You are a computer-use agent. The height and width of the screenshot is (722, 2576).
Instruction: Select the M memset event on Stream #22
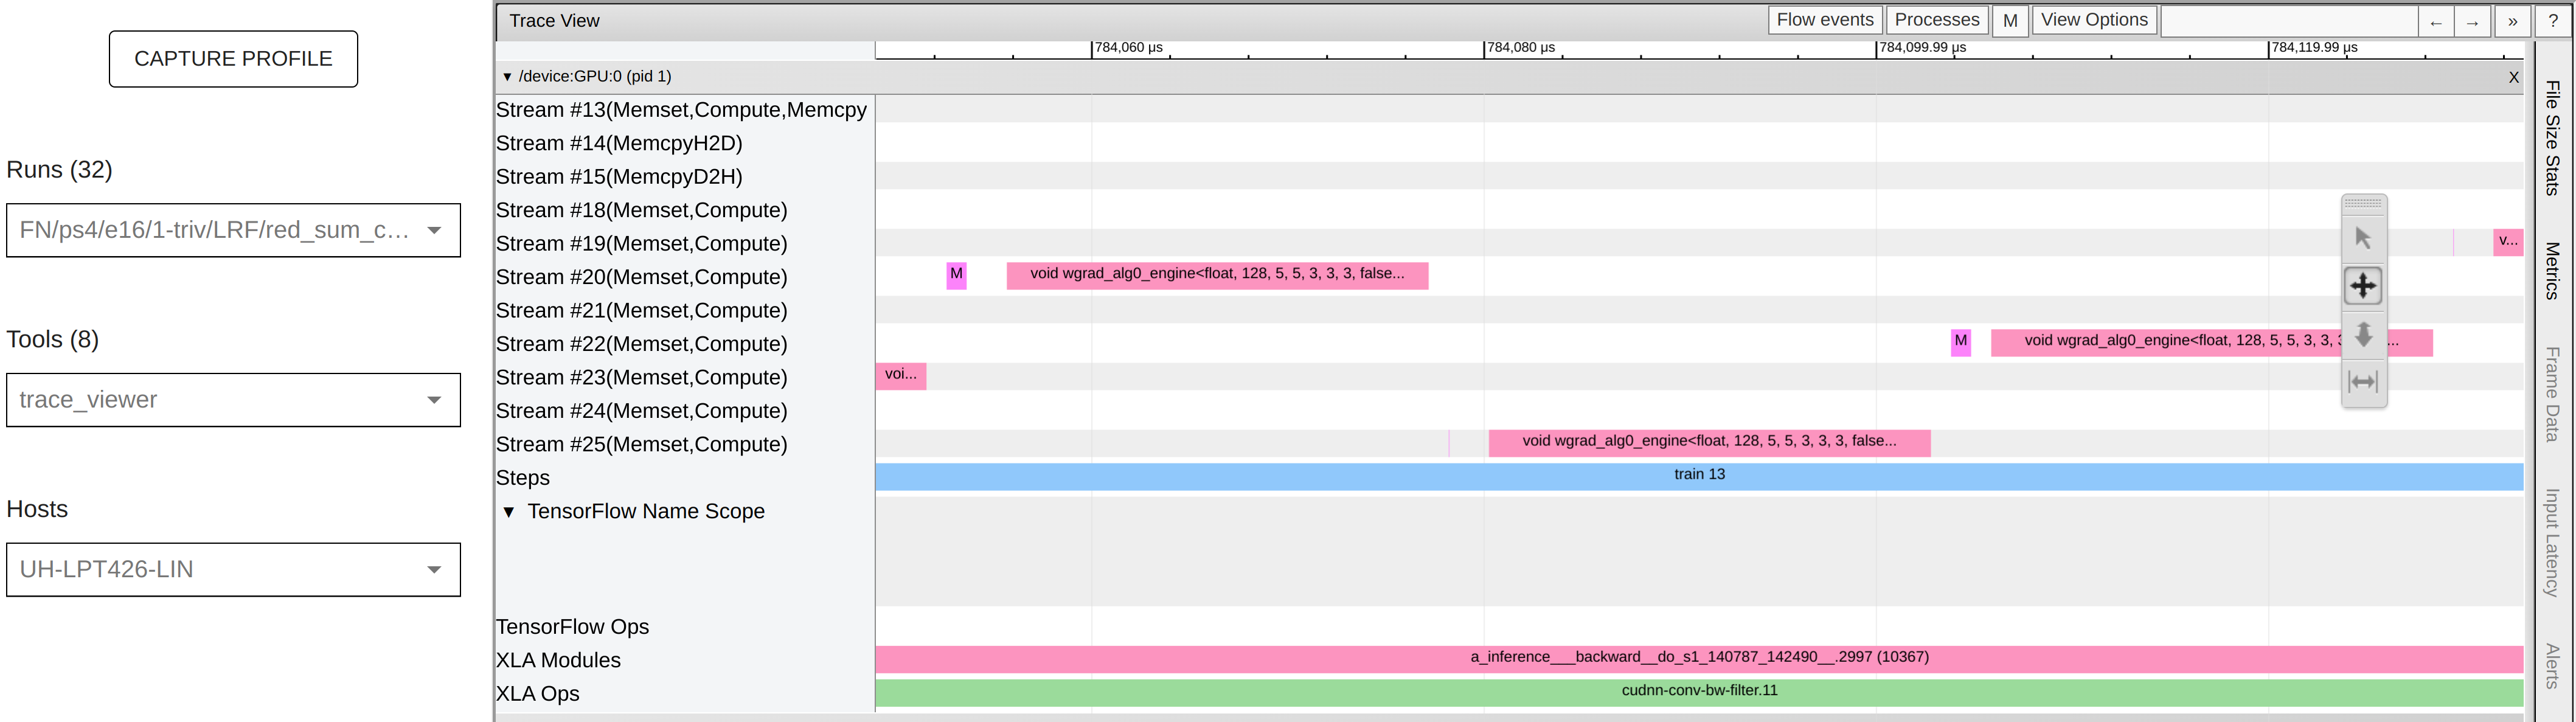point(1960,342)
